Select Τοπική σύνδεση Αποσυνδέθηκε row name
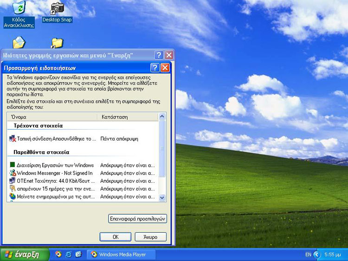The width and height of the screenshot is (348, 261). pos(56,139)
